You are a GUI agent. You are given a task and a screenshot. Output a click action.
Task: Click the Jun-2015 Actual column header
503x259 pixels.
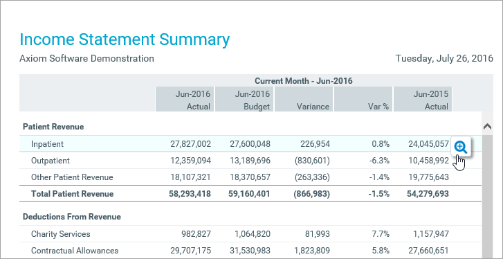pyautogui.click(x=423, y=100)
